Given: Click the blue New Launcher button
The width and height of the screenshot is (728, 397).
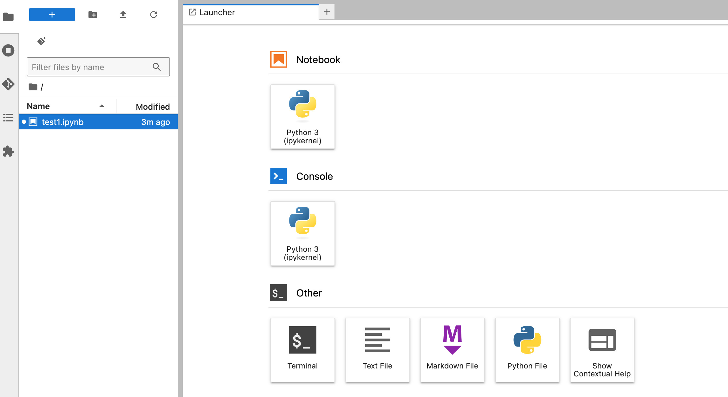Looking at the screenshot, I should click(52, 15).
